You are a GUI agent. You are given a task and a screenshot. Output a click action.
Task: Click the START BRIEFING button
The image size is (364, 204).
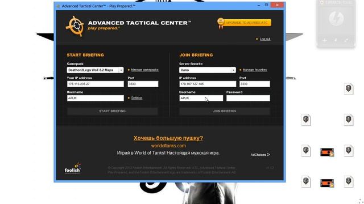pos(113,111)
